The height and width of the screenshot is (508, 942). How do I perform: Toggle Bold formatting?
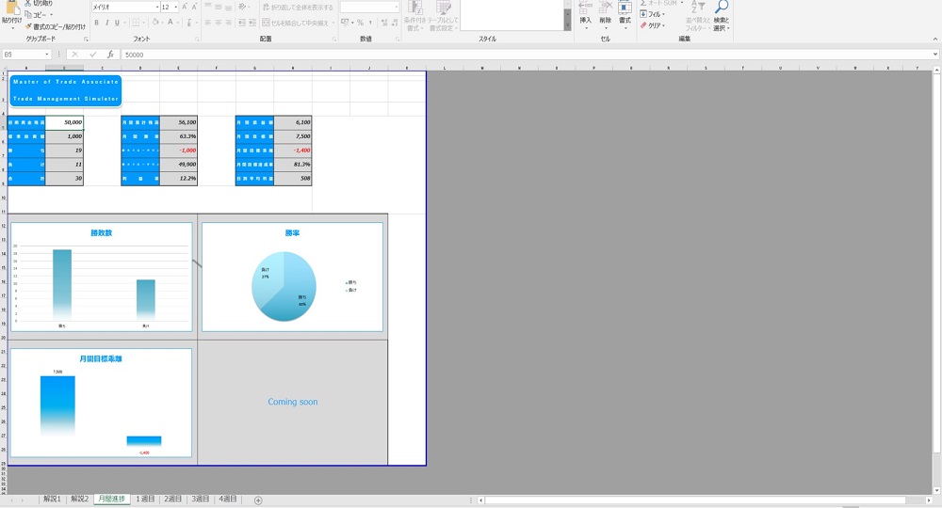coord(96,23)
